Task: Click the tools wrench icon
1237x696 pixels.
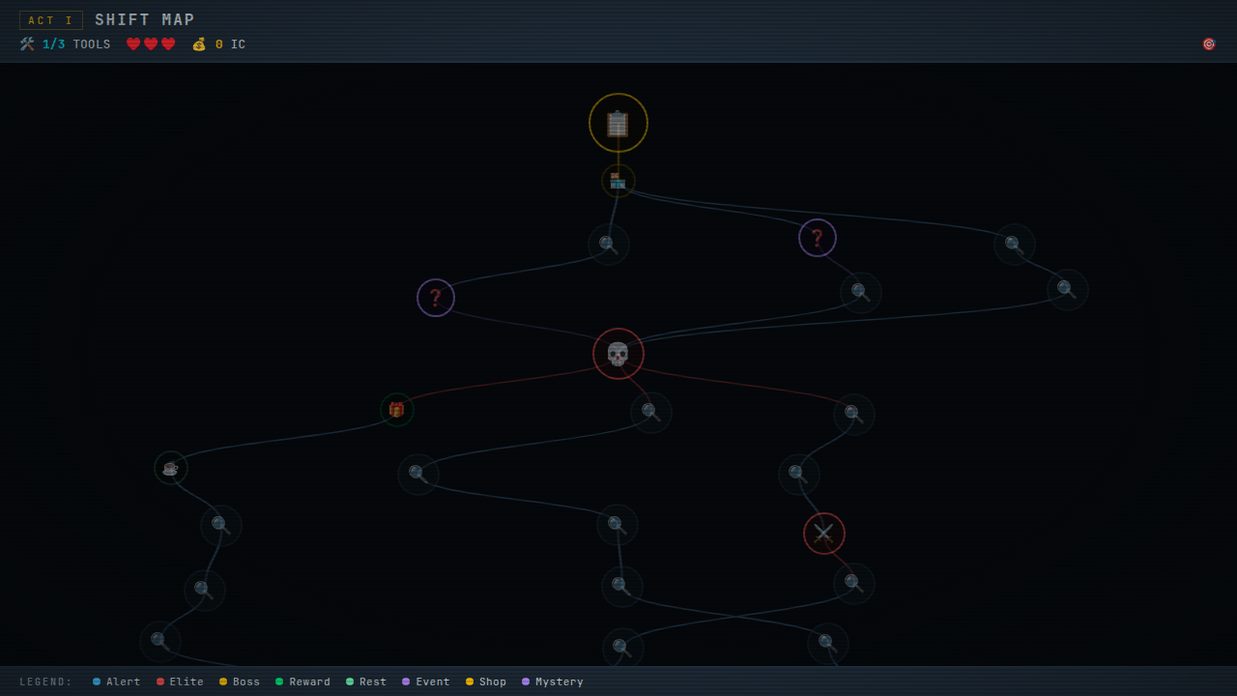Action: tap(27, 44)
